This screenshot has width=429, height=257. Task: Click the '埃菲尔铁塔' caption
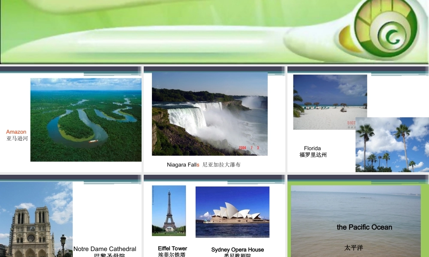pos(172,254)
